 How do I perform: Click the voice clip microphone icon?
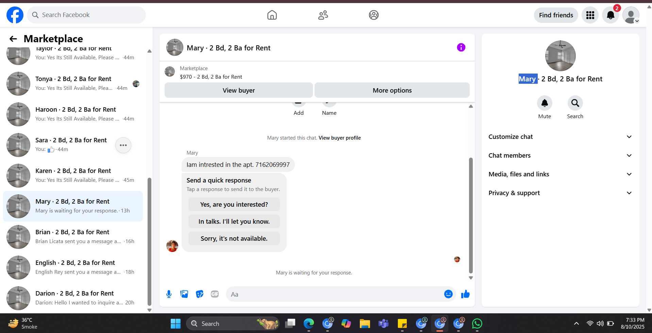[x=169, y=294]
